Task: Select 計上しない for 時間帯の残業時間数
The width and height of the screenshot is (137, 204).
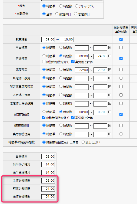Action: [x=83, y=142]
